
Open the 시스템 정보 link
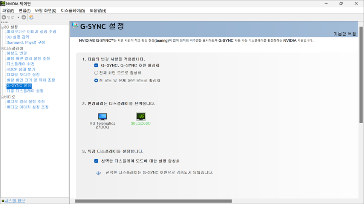[x=15, y=201]
